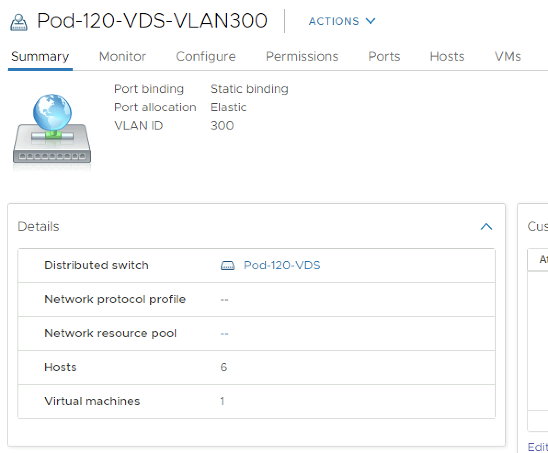Click the large globe switch image
The image size is (548, 453).
pyautogui.click(x=52, y=129)
